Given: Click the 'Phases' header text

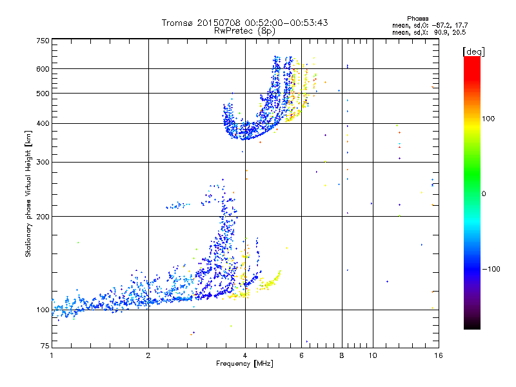Looking at the screenshot, I should [417, 19].
